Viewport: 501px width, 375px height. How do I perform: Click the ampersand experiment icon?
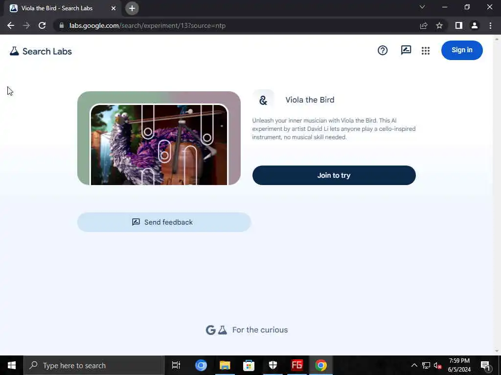pos(263,100)
